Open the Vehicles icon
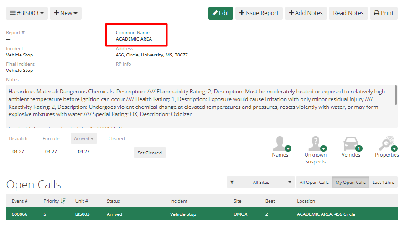 (351, 147)
